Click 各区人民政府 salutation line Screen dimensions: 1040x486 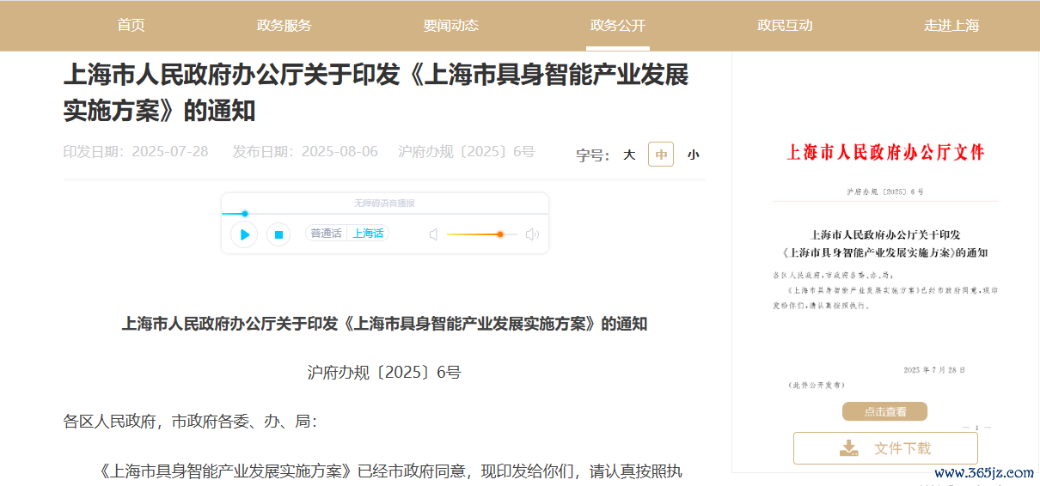[190, 422]
